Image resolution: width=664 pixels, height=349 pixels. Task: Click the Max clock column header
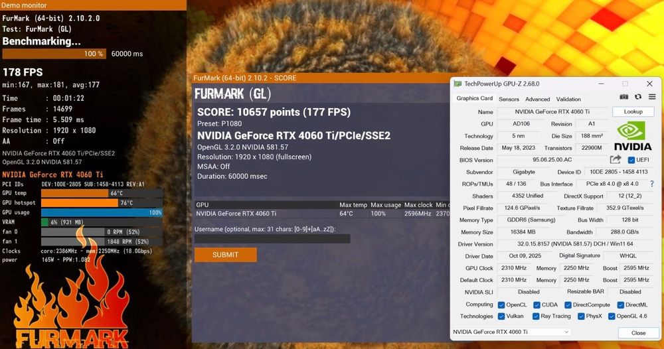[418, 205]
